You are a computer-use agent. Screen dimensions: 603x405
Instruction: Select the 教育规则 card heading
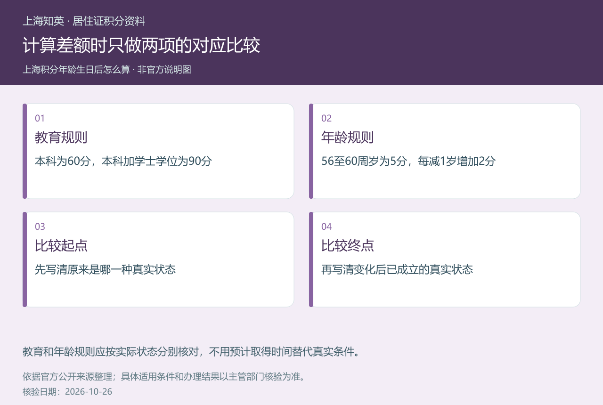(61, 138)
